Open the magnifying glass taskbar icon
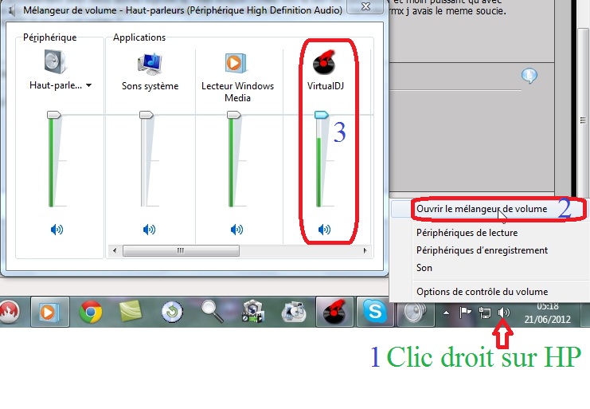590x409 pixels. pos(213,312)
